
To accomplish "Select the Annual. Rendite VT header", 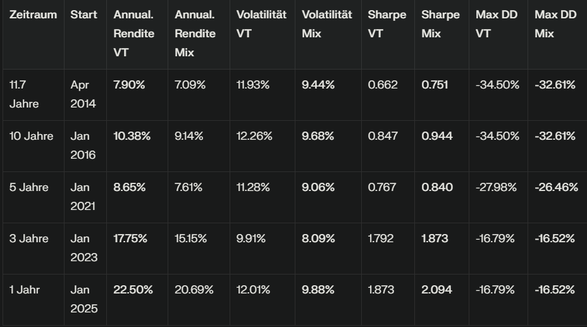I will tap(133, 34).
